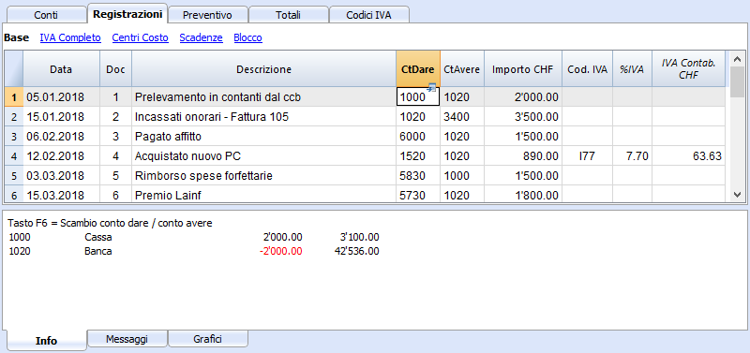This screenshot has height=353, width=750.
Task: Click the Descrizione column header
Action: (263, 69)
